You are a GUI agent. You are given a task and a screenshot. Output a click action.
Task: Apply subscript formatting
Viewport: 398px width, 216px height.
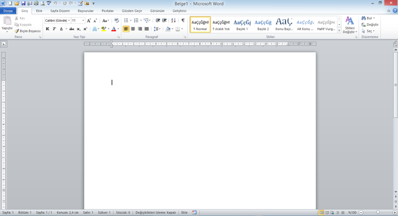coord(78,29)
